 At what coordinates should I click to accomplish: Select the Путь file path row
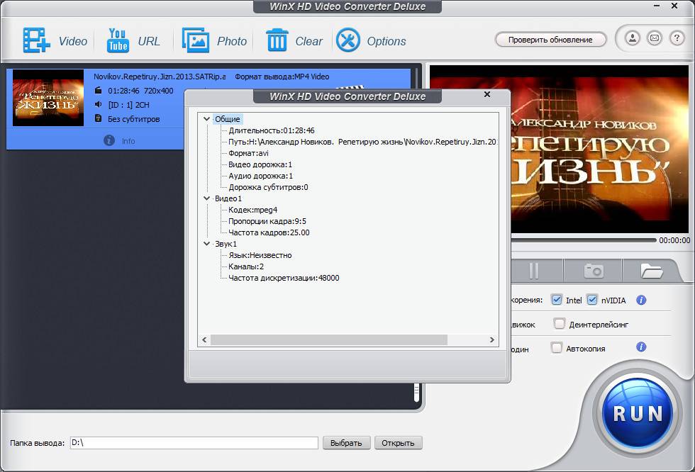click(x=362, y=142)
